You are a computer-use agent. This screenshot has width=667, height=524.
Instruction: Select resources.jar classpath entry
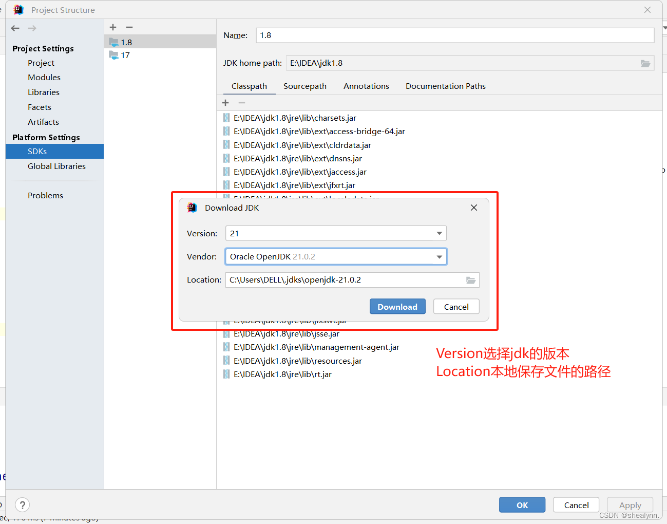click(298, 361)
